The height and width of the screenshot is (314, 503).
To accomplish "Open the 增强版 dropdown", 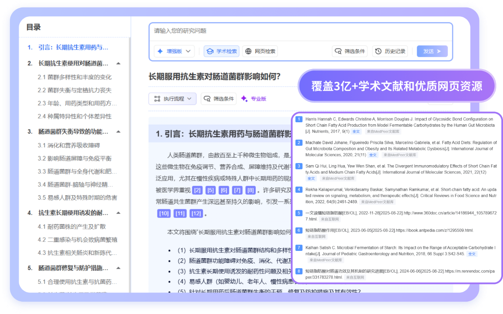I will (x=174, y=51).
